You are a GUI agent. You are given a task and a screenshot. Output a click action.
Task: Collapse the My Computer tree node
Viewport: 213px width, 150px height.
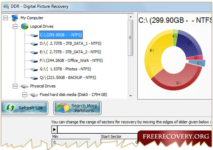pyautogui.click(x=5, y=18)
